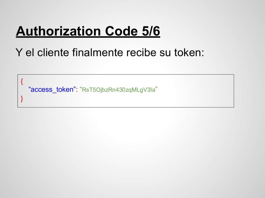
Task: Select the green token value RsT5OjbzRn430zqMLgV3Ia
Action: [119, 90]
